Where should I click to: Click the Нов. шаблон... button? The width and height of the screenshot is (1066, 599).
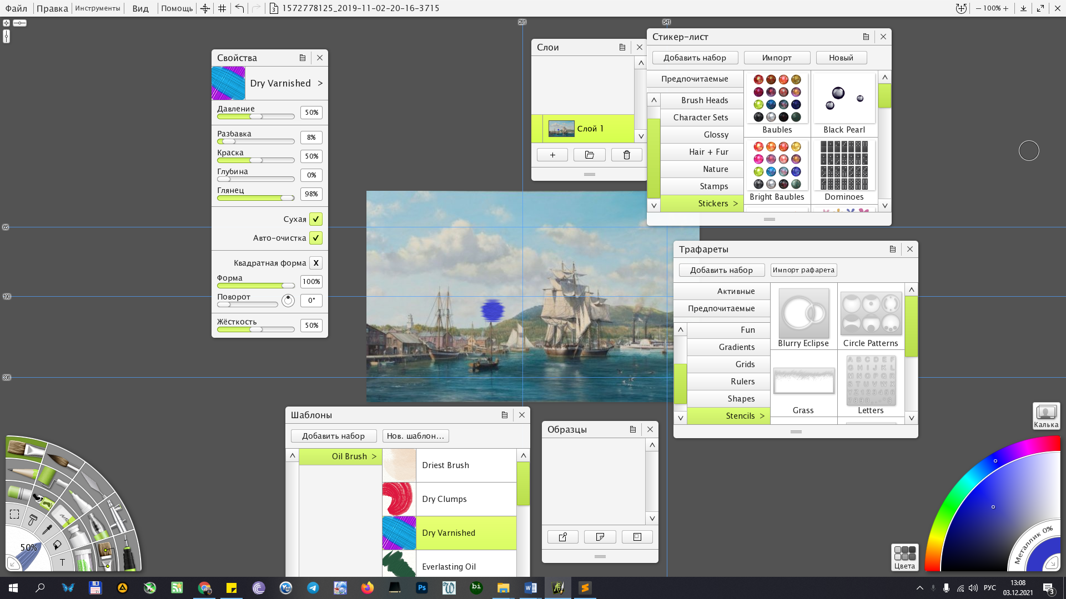pyautogui.click(x=415, y=436)
